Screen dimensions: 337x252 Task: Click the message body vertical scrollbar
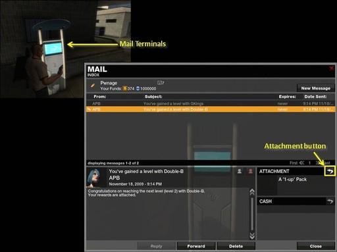click(252, 214)
